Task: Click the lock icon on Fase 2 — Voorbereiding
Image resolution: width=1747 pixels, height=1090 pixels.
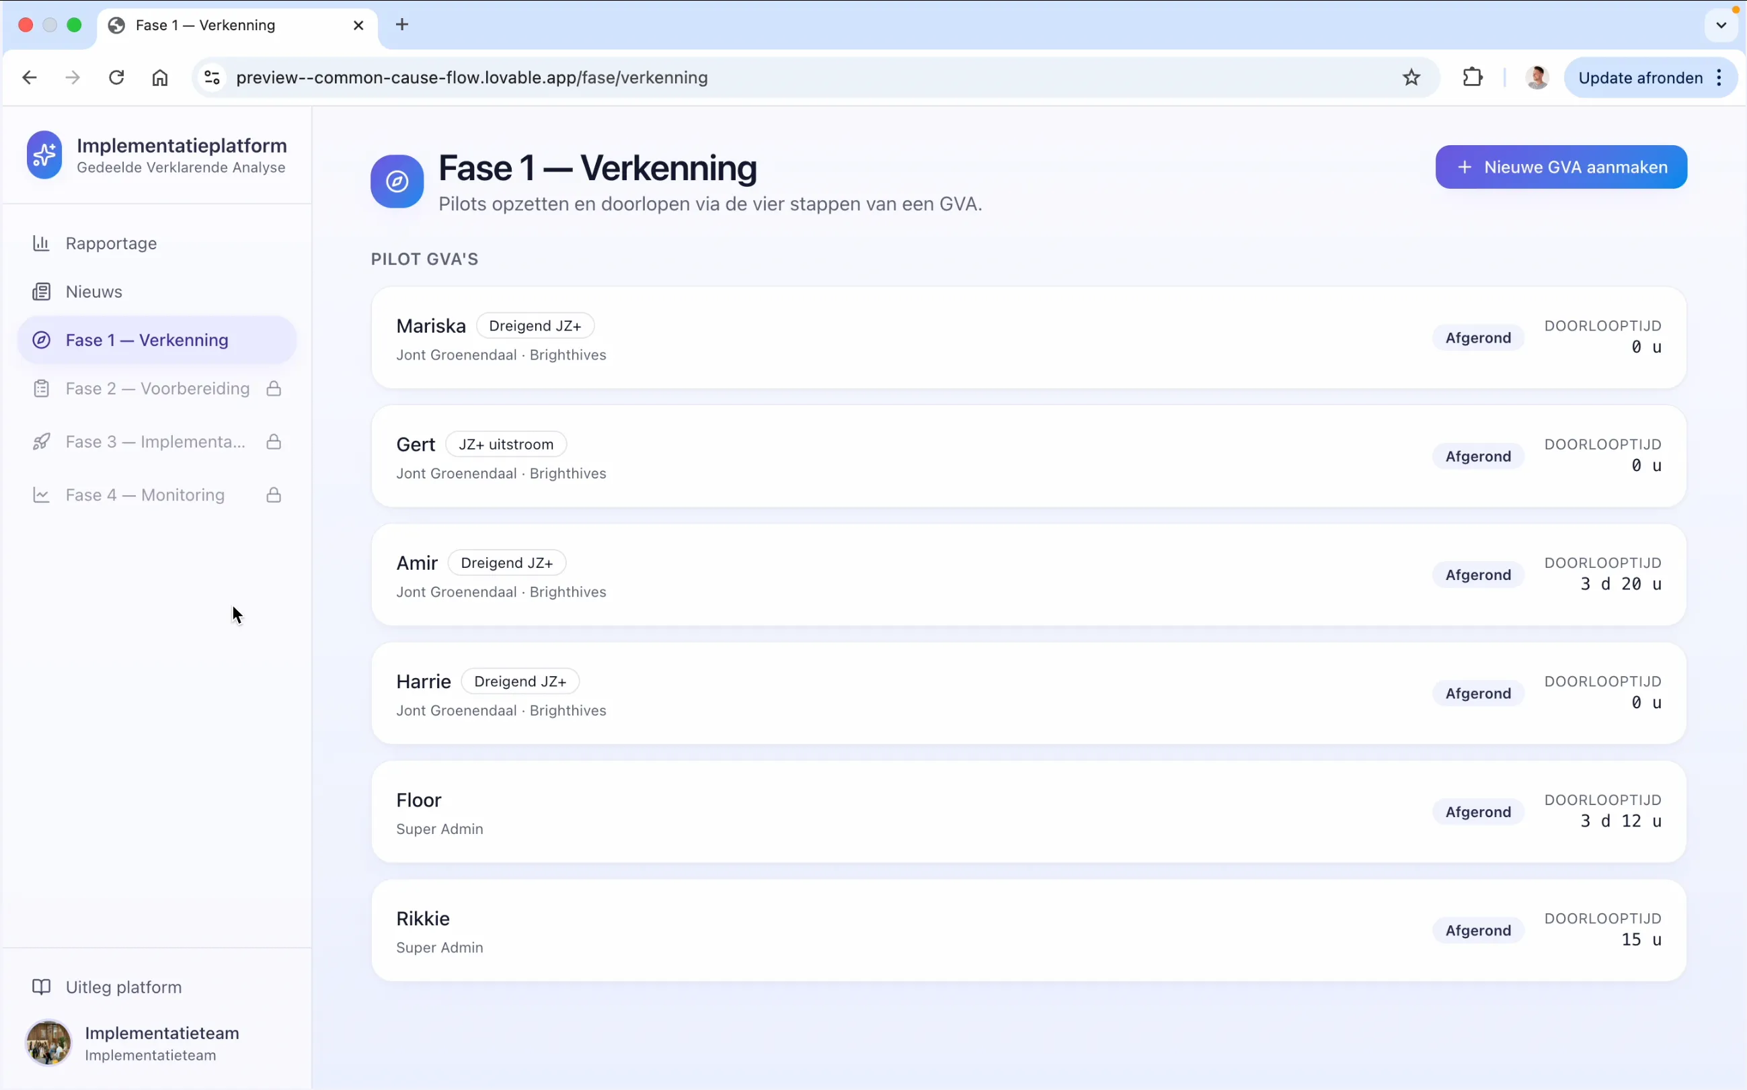Action: 274,388
